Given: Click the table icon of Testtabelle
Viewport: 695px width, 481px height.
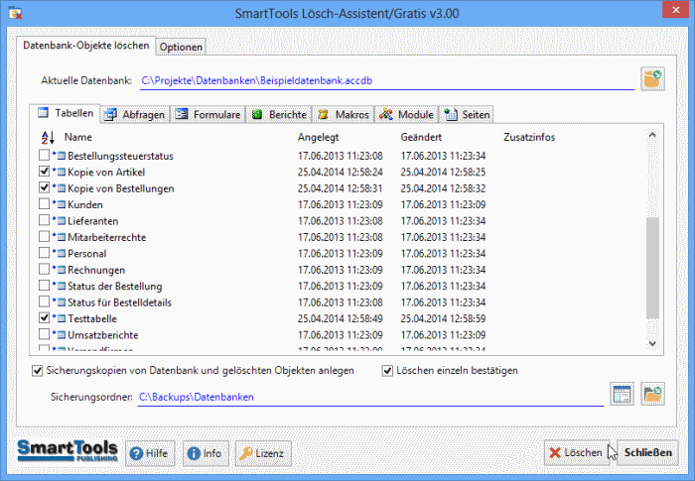Looking at the screenshot, I should point(62,318).
